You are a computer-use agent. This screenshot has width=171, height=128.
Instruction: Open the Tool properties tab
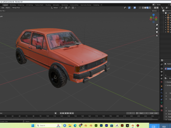[x=162, y=64]
